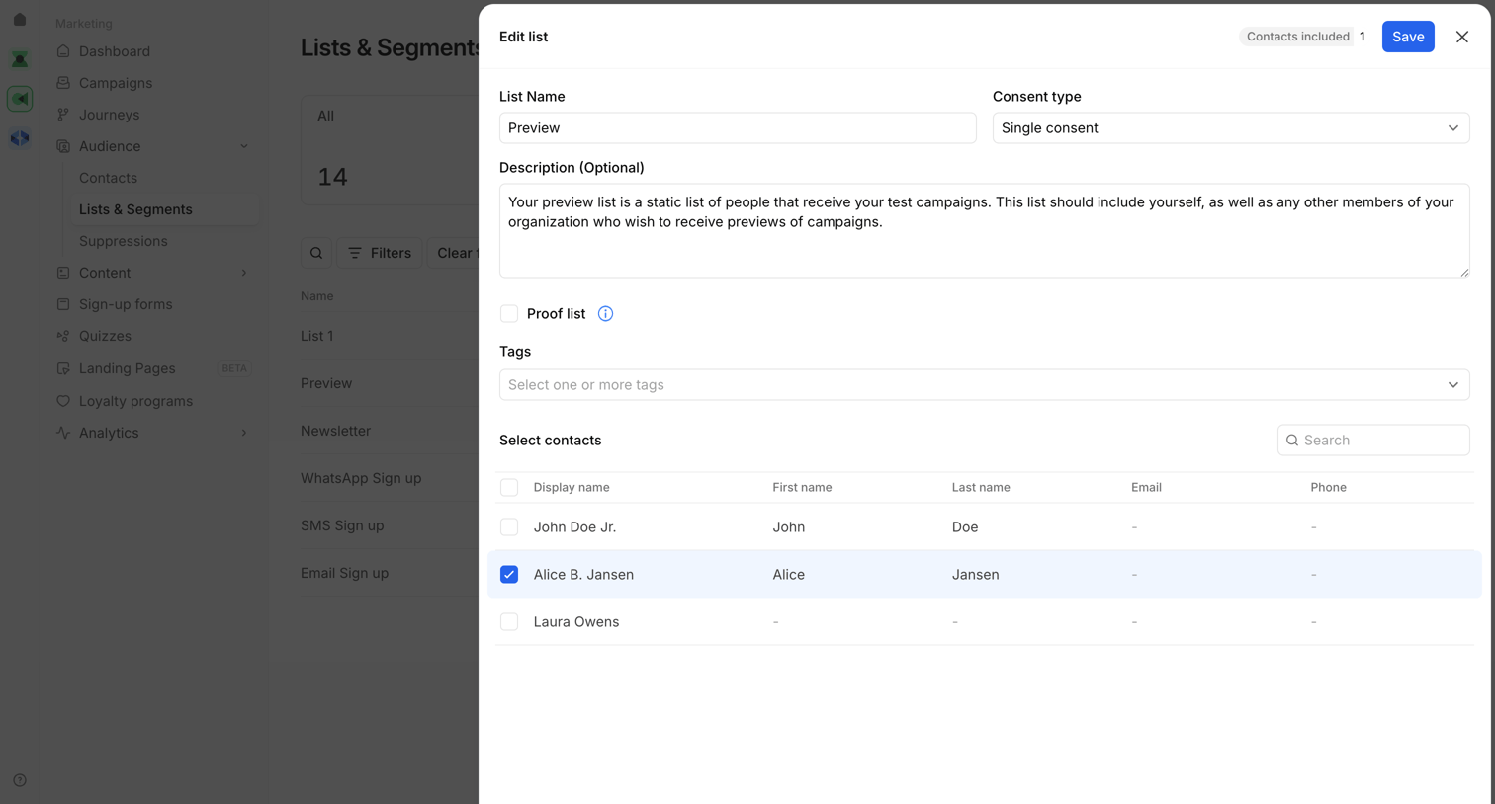Select Lists & Segments in sidebar
Viewport: 1495px width, 804px height.
tap(135, 209)
